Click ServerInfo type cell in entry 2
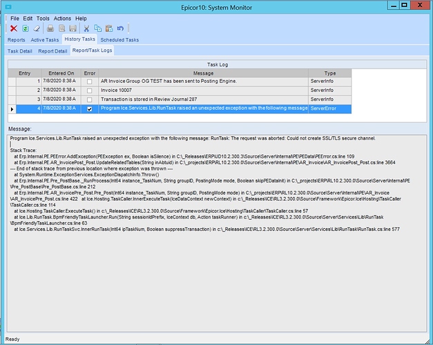This screenshot has width=433, height=345. (330, 91)
